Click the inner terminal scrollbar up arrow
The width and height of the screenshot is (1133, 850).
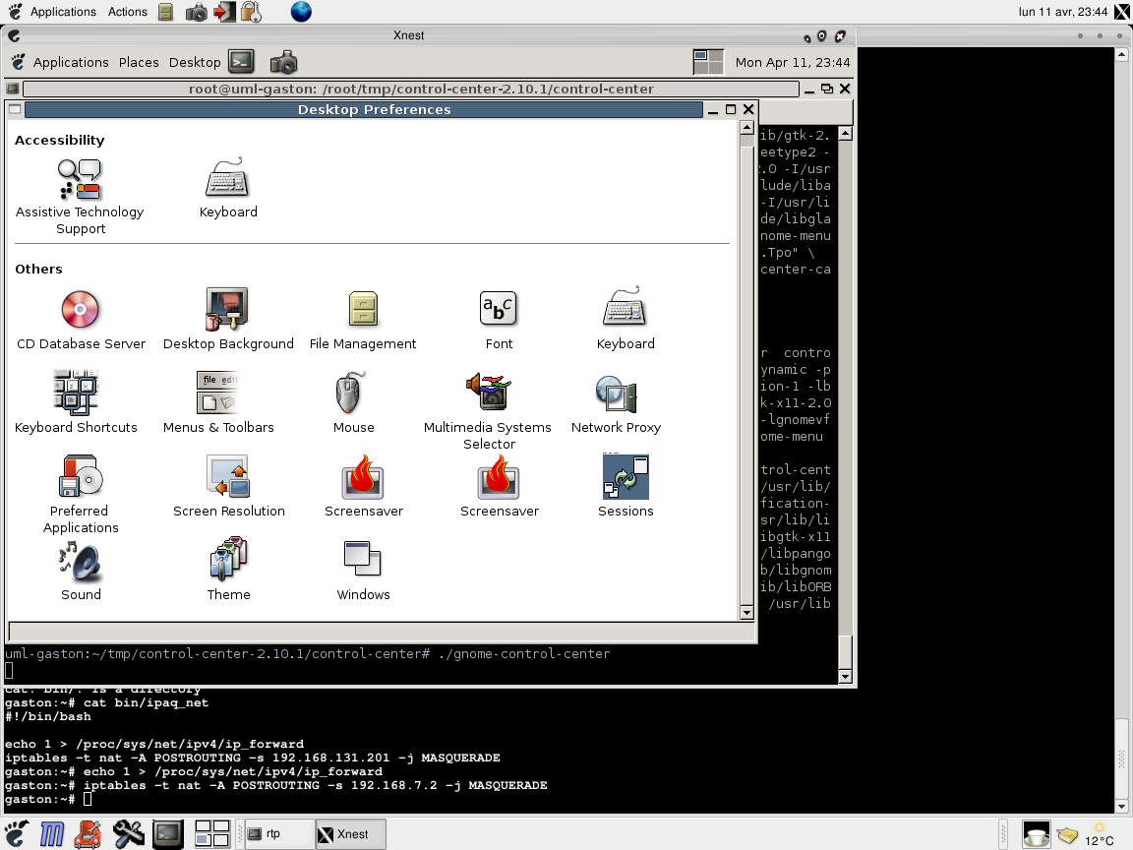tap(846, 134)
